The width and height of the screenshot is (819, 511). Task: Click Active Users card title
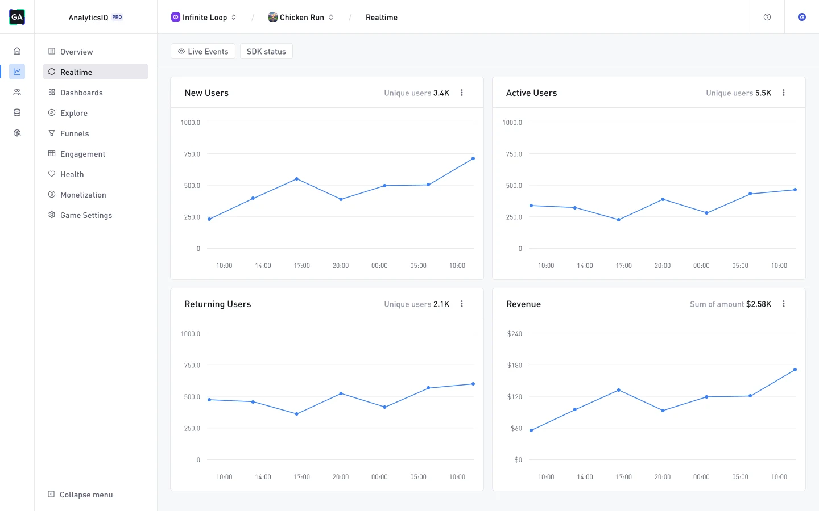pos(532,93)
